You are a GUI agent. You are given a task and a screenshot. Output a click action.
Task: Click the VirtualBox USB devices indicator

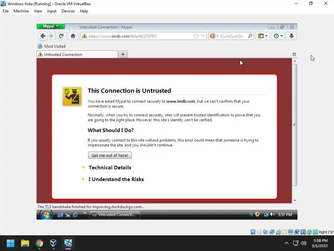click(x=278, y=232)
